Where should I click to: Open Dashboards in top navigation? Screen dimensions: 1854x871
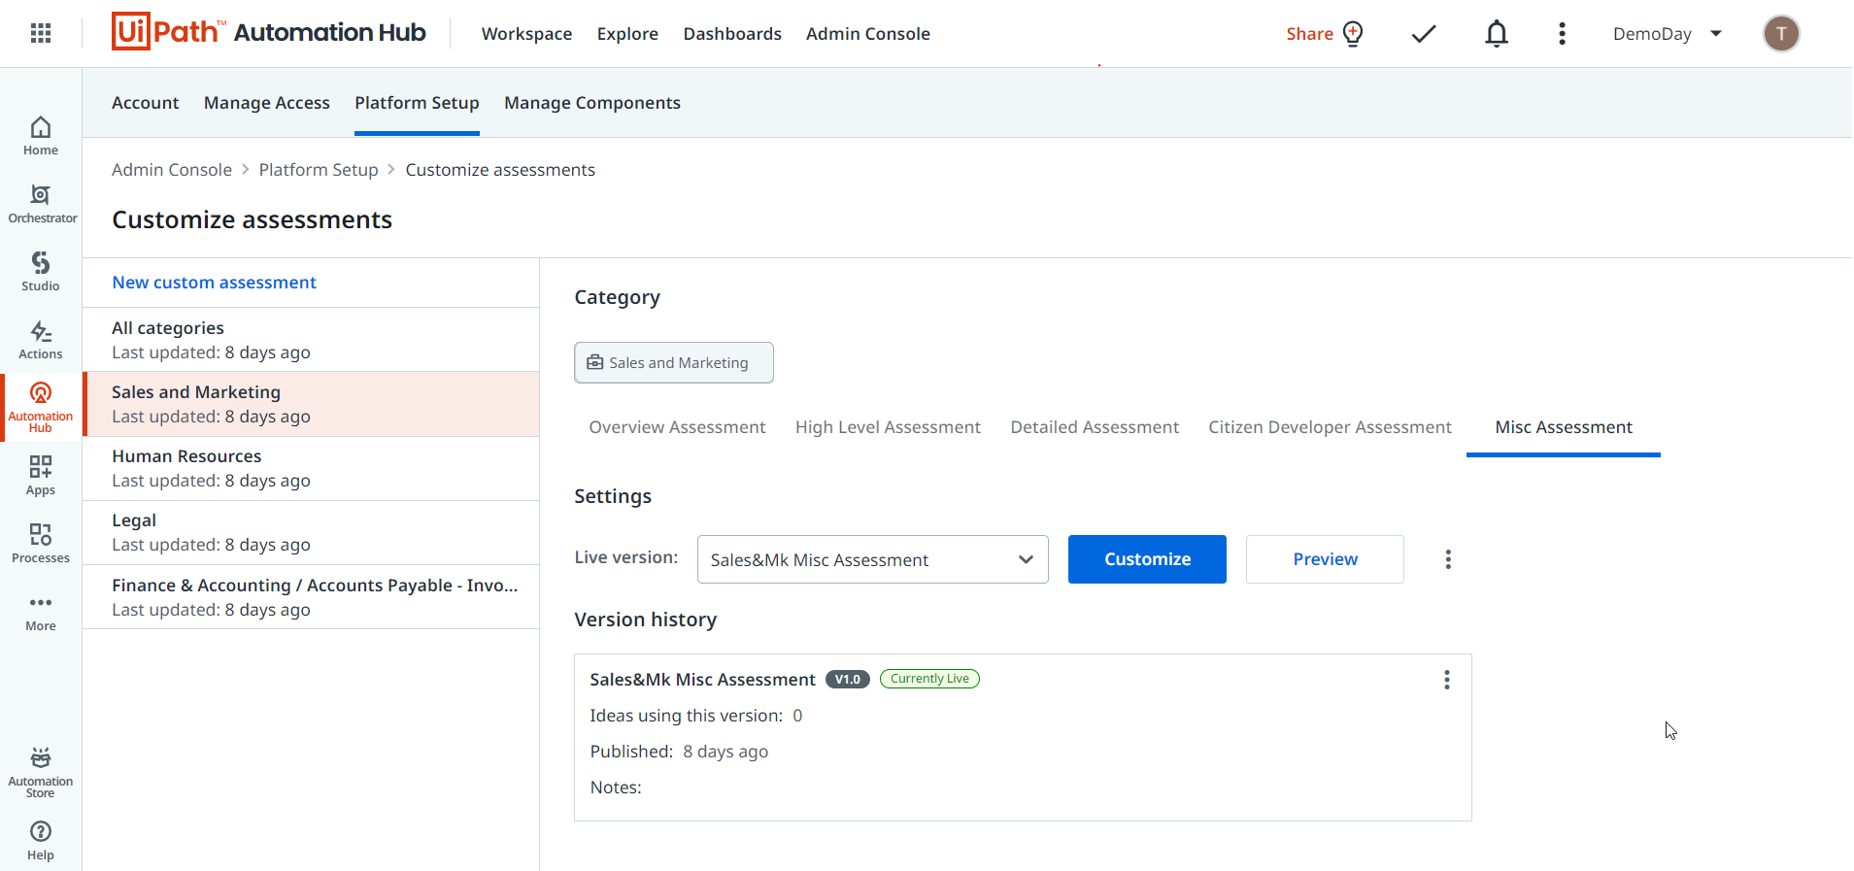click(732, 34)
